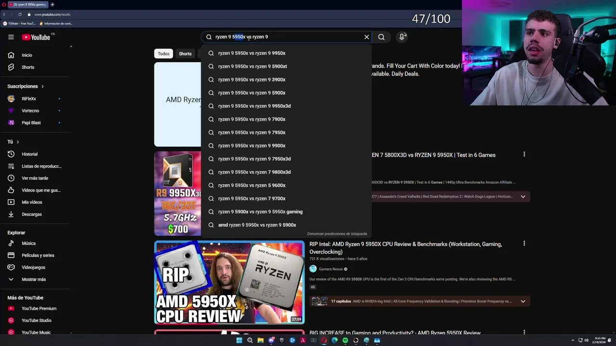The width and height of the screenshot is (616, 346).
Task: Choose suggestion 'ryzen 9 5950x vs ryzen 5 9600x'
Action: [x=286, y=185]
